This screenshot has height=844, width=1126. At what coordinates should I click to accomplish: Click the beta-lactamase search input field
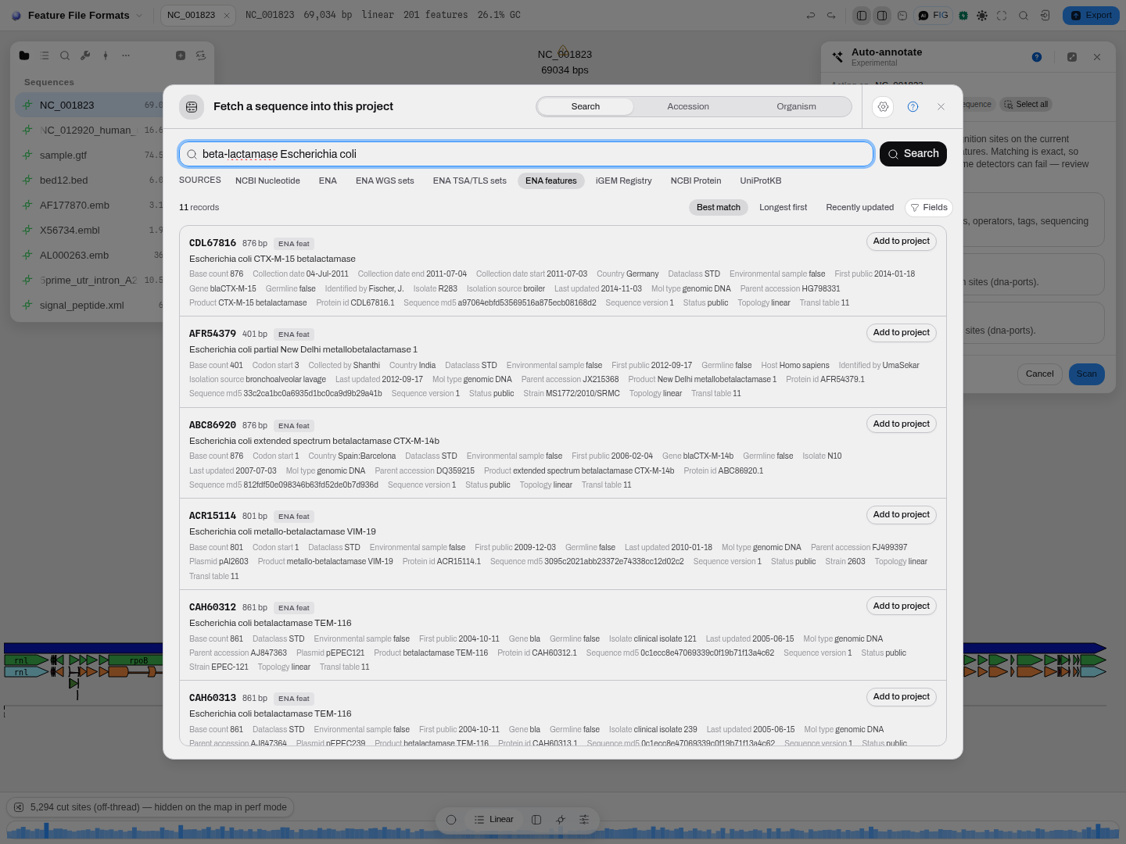526,154
